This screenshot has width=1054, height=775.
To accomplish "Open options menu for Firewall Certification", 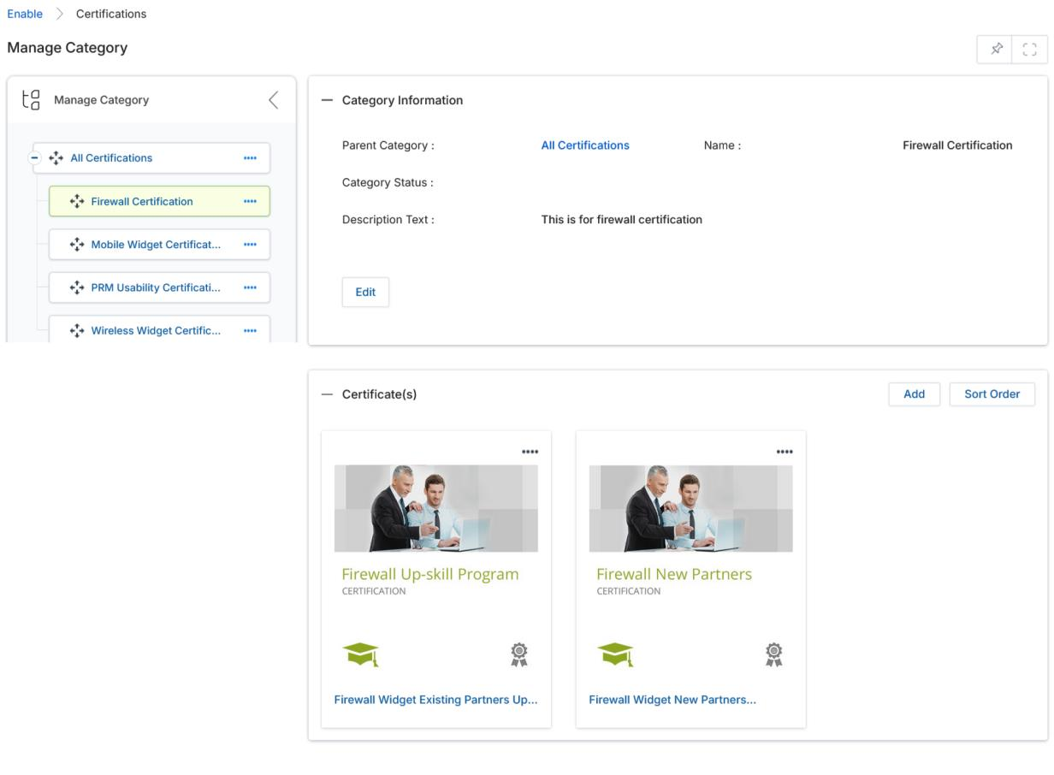I will (250, 202).
